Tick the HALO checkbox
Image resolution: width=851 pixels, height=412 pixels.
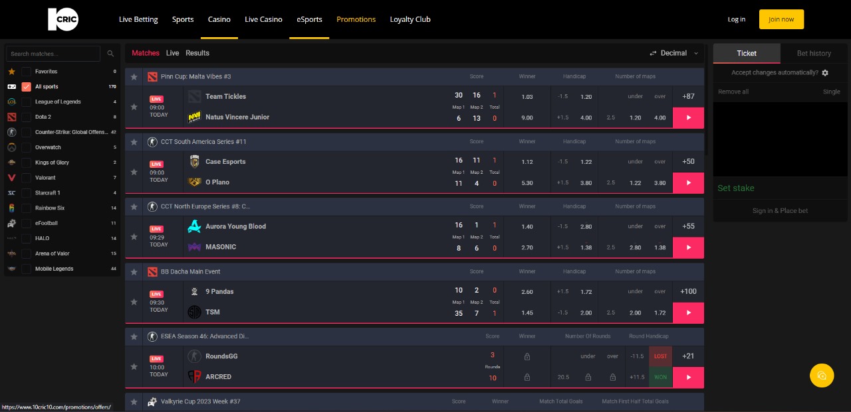pos(27,238)
